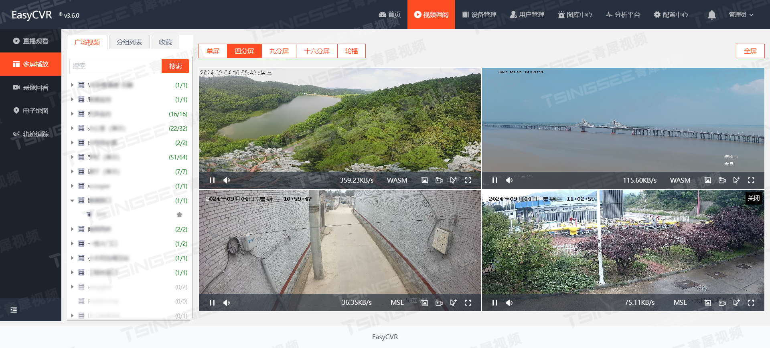Fullscreen the alley video pane

[x=468, y=303]
